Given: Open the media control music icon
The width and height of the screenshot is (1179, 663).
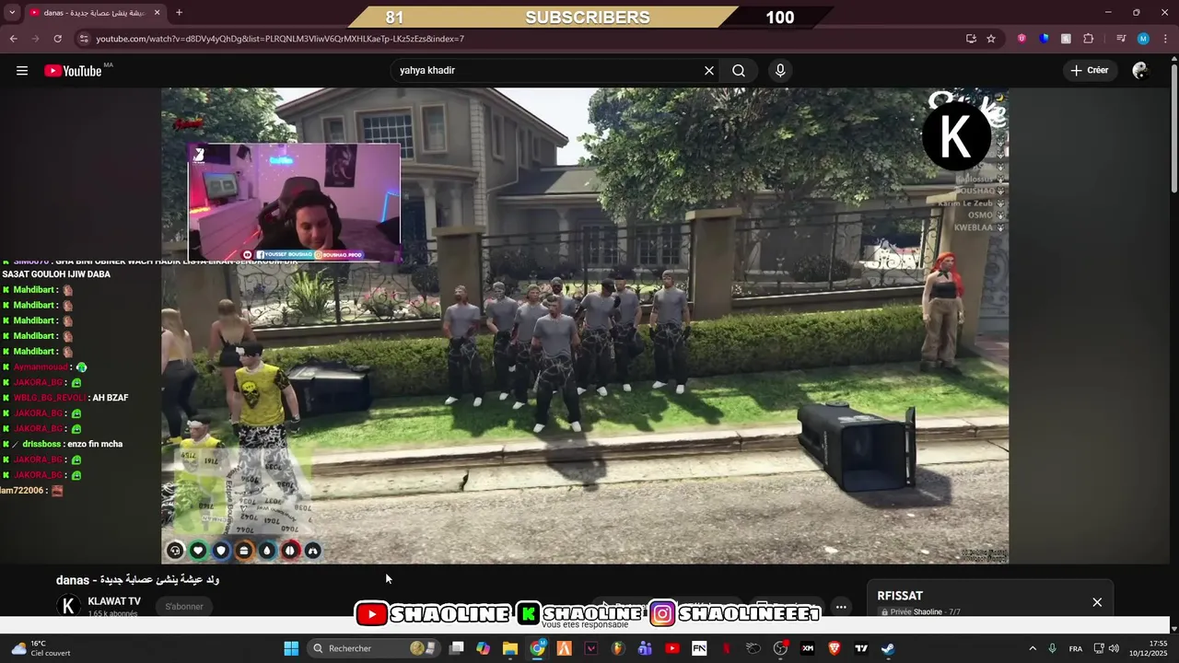Looking at the screenshot, I should (x=1121, y=39).
